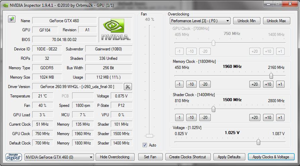The image size is (300, 166).
Task: Click the Voltage slider handle
Action: 258,142
